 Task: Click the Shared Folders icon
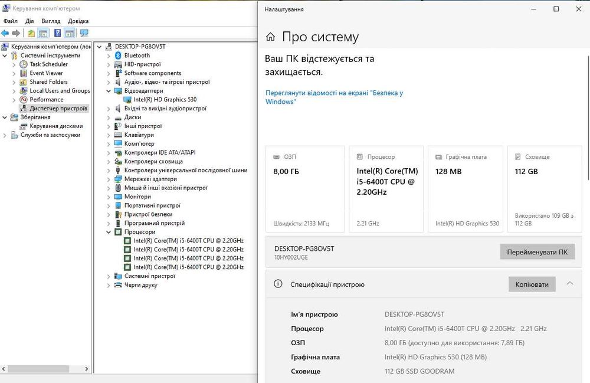[x=24, y=82]
